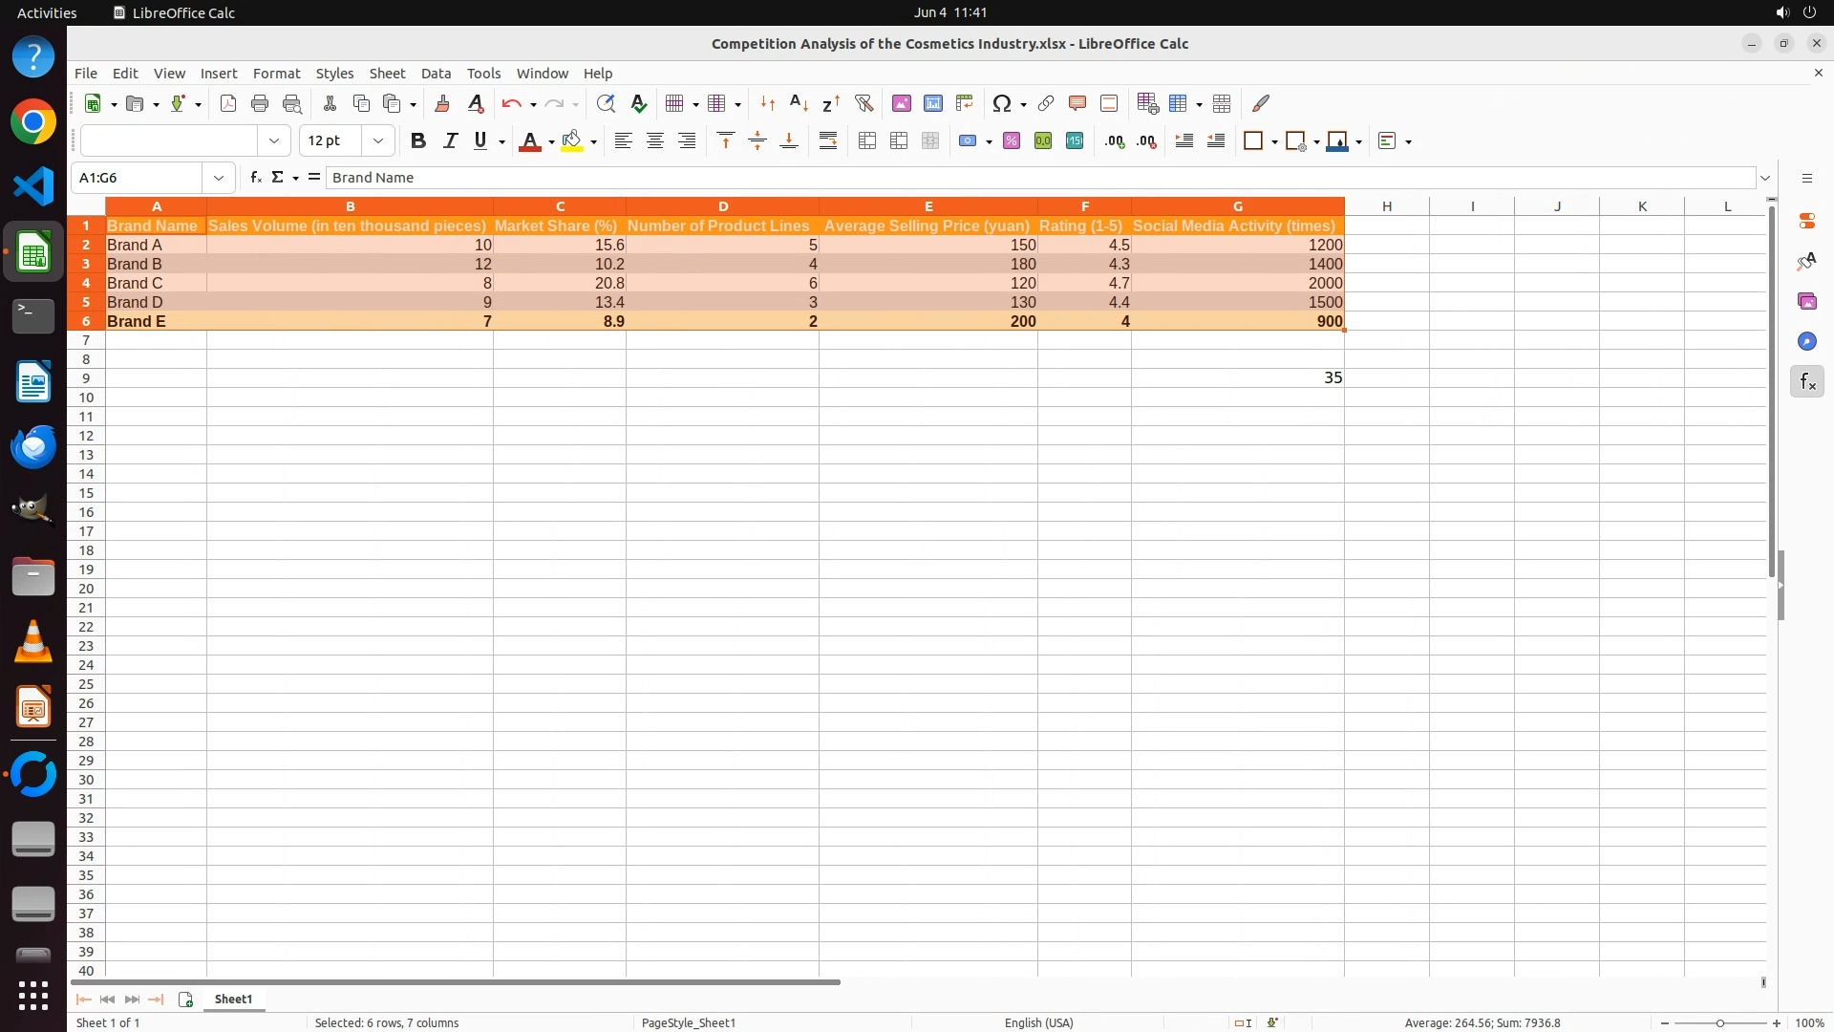
Task: Toggle Italic formatting
Action: pyautogui.click(x=450, y=141)
